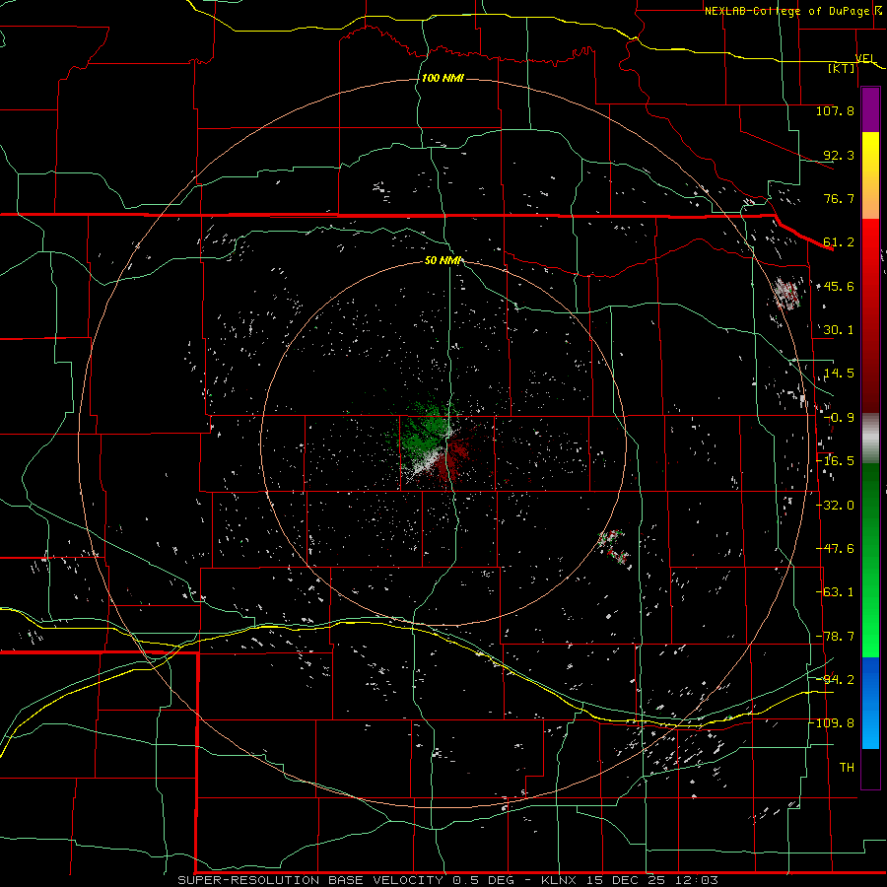Pick the gray near-zero segment of the color bar

870,439
